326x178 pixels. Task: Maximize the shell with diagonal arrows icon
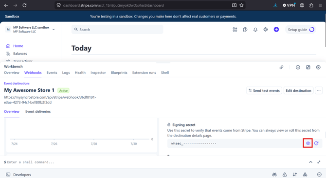[319, 162]
